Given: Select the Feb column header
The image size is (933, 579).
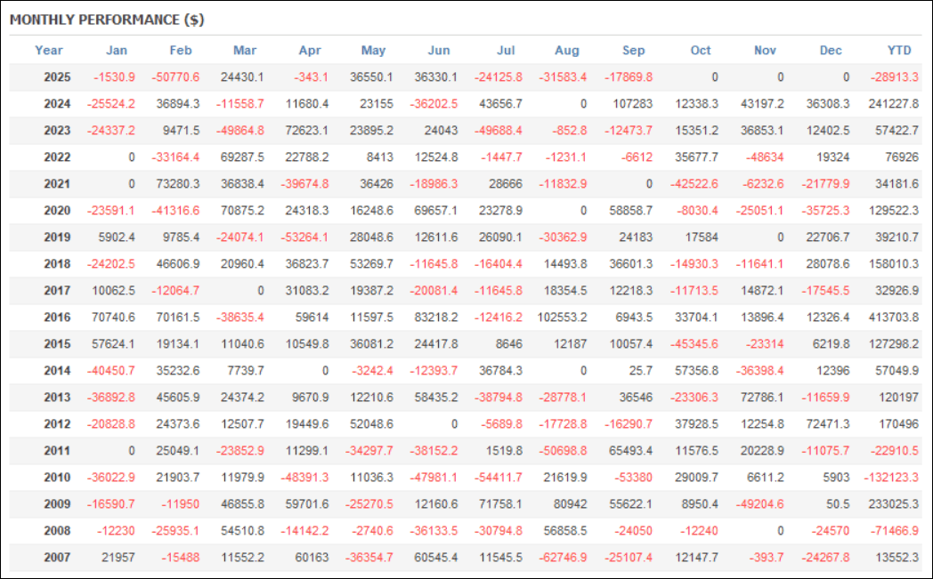Looking at the screenshot, I should coord(181,51).
